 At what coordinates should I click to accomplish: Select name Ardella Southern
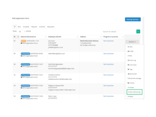pyautogui.click(x=54, y=75)
